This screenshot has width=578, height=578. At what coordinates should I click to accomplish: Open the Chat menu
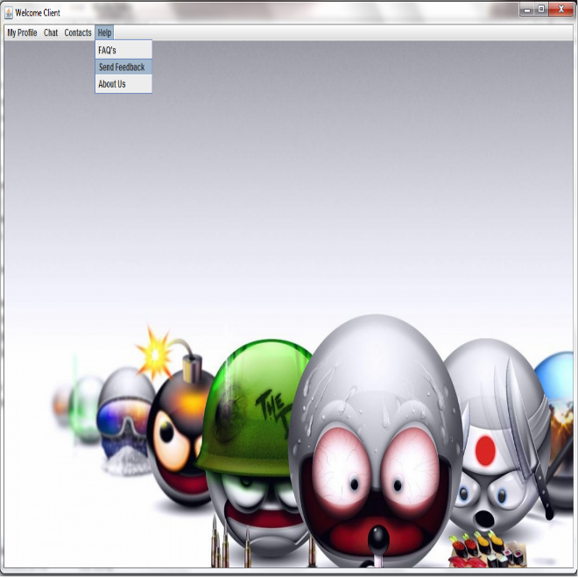[x=51, y=32]
